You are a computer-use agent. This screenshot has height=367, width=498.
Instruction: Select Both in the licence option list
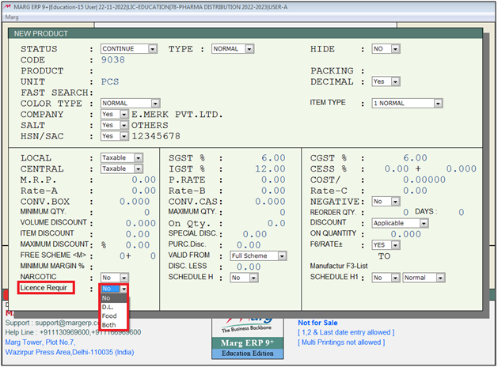click(114, 325)
